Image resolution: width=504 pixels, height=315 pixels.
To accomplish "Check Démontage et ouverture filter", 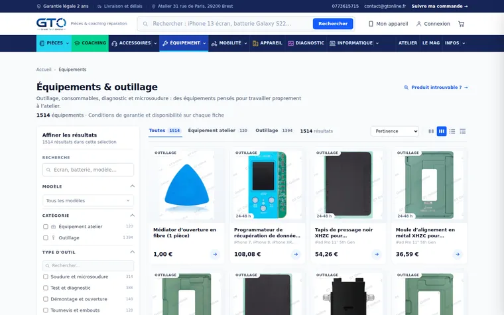I will 46,299.
